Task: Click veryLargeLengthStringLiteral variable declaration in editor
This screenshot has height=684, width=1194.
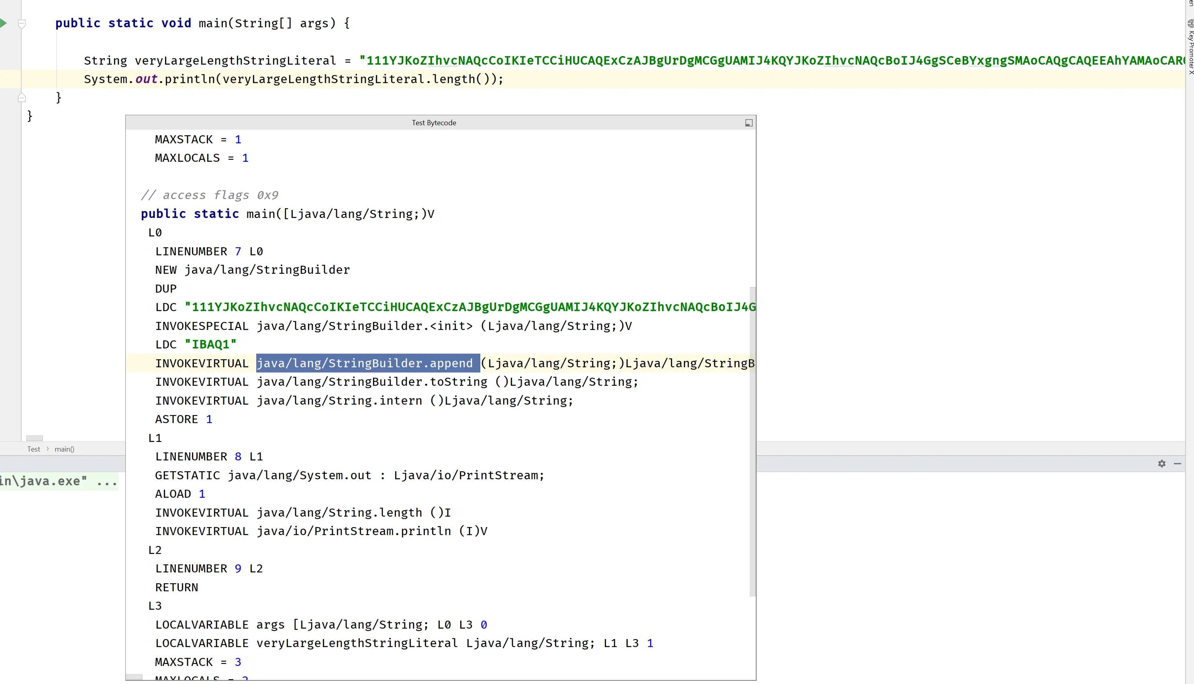Action: click(x=235, y=61)
